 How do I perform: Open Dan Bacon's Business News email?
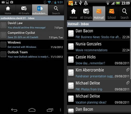point(99,33)
